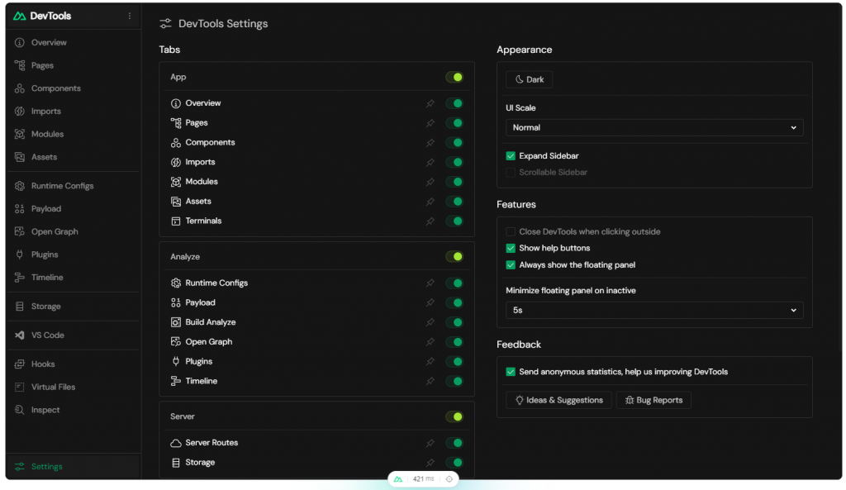Toggle the Server category switch
The height and width of the screenshot is (490, 846).
pyautogui.click(x=454, y=416)
